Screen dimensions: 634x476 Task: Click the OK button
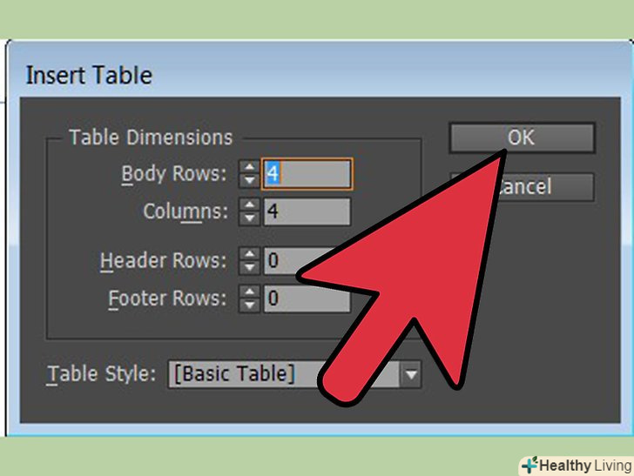click(x=522, y=137)
